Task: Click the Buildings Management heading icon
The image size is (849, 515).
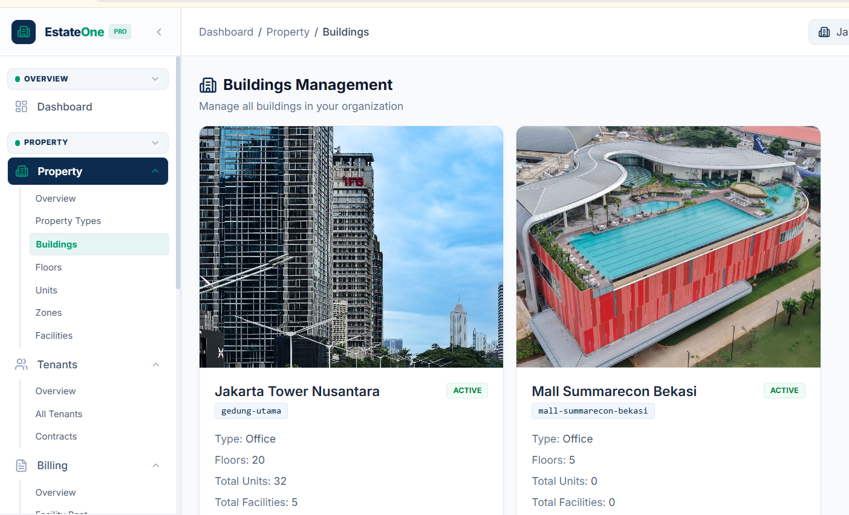Action: click(208, 85)
